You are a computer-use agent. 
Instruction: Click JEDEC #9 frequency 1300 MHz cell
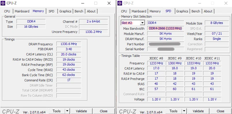(175, 63)
